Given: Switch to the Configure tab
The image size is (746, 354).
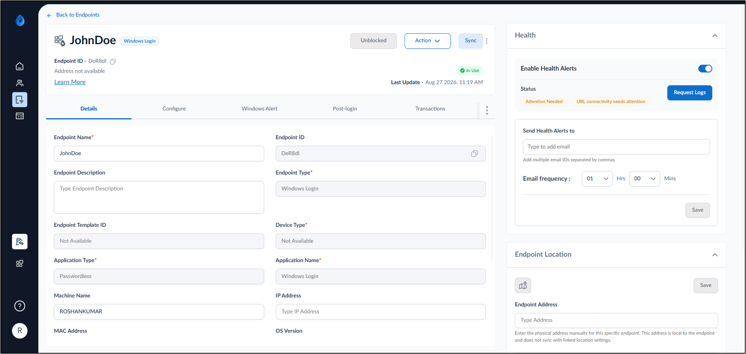Looking at the screenshot, I should tap(174, 109).
